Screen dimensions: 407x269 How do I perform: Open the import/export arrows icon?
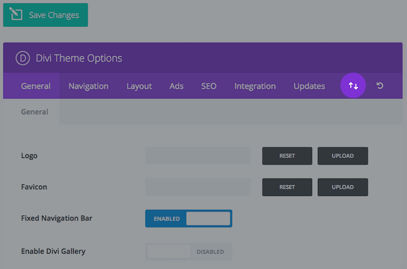pyautogui.click(x=353, y=86)
